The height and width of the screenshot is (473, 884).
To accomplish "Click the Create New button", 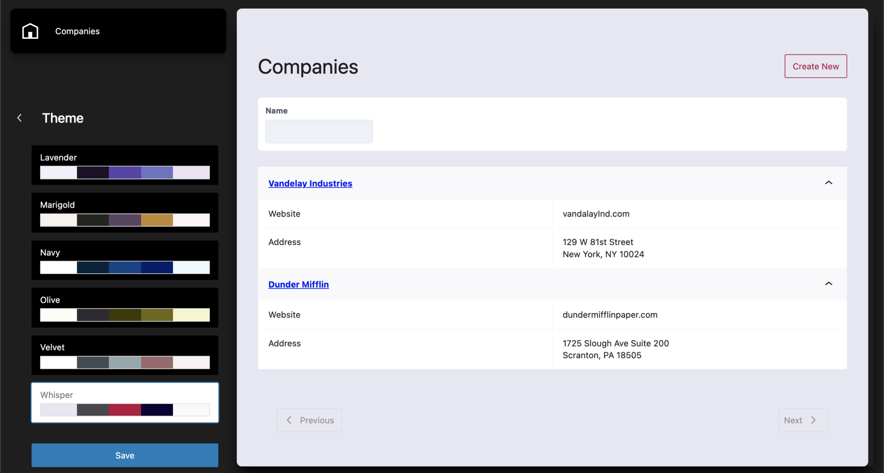I will [x=815, y=66].
